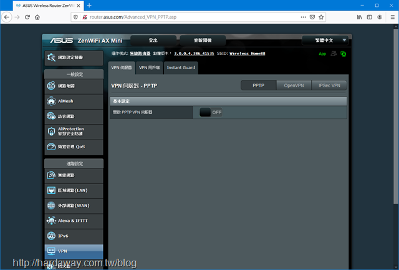Open AiMesh in sidebar
Viewport: 399px width, 270px height.
click(74, 101)
